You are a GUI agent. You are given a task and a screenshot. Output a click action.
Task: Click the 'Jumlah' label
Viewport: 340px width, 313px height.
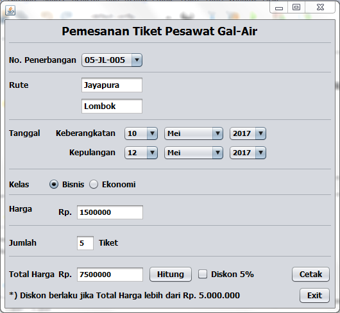click(22, 243)
